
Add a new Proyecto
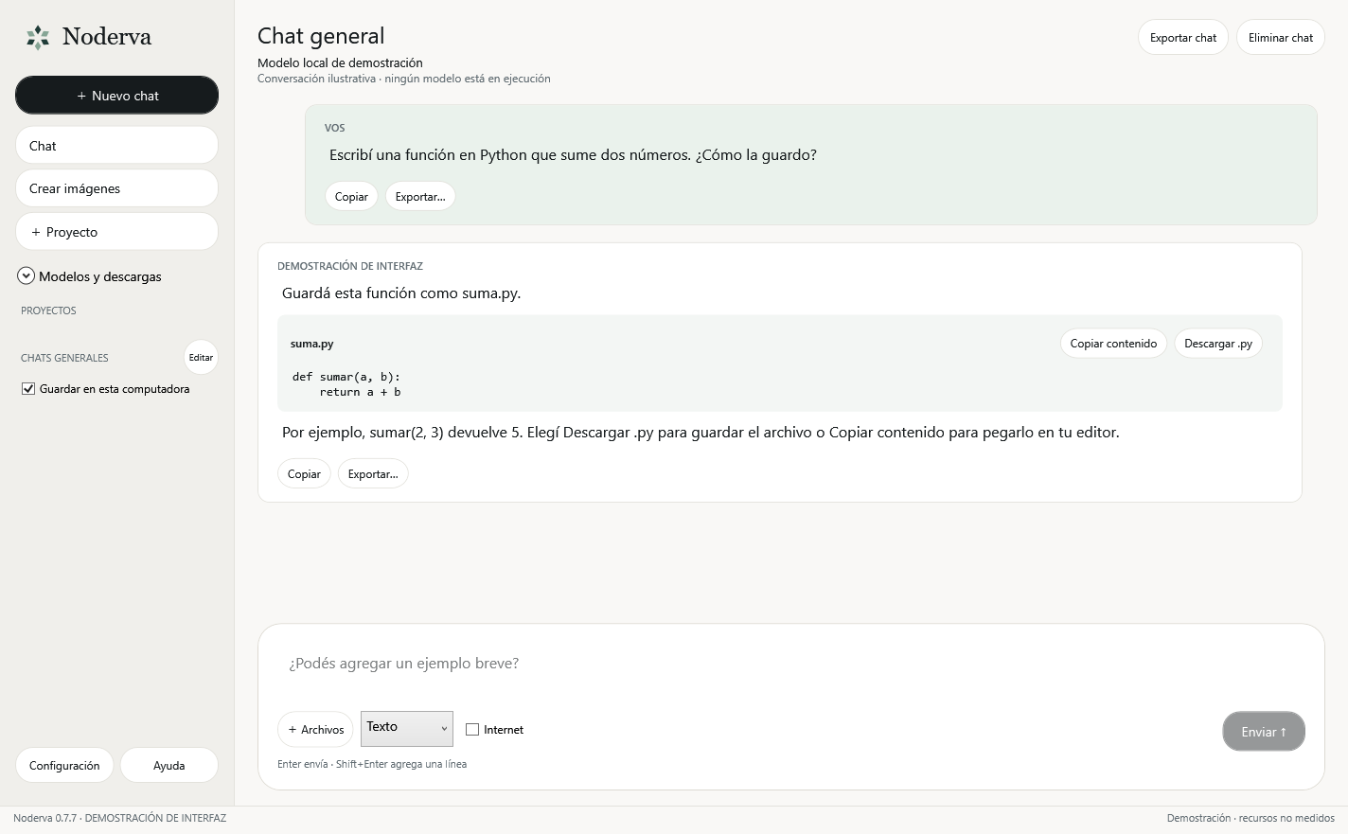pyautogui.click(x=116, y=232)
